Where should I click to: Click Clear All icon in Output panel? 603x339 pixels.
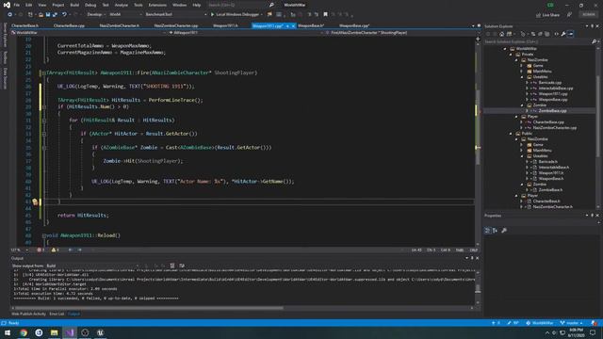click(x=172, y=266)
